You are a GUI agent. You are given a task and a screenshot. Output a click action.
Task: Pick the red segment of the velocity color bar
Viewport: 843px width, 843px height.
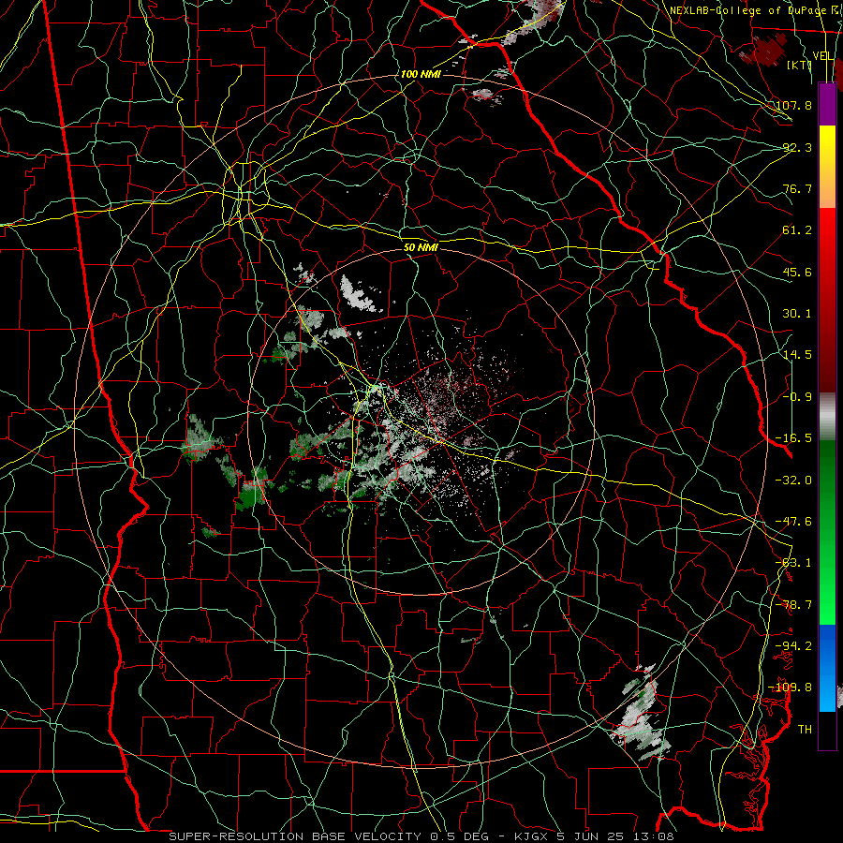pos(827,300)
